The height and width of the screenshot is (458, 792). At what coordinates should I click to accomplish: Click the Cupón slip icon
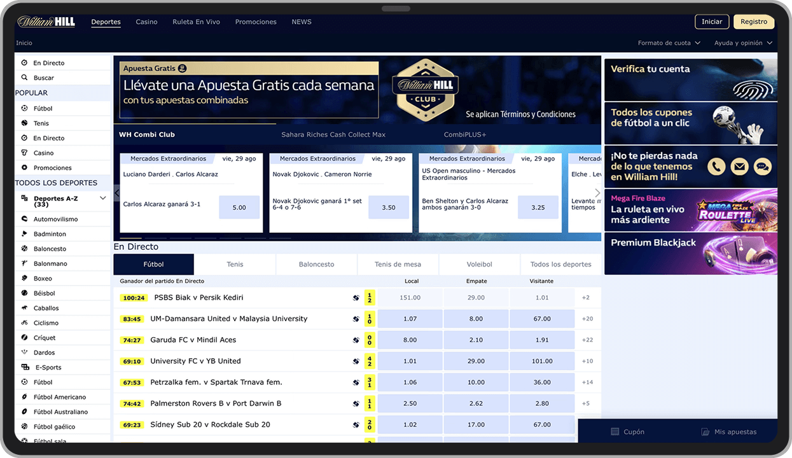(x=615, y=432)
